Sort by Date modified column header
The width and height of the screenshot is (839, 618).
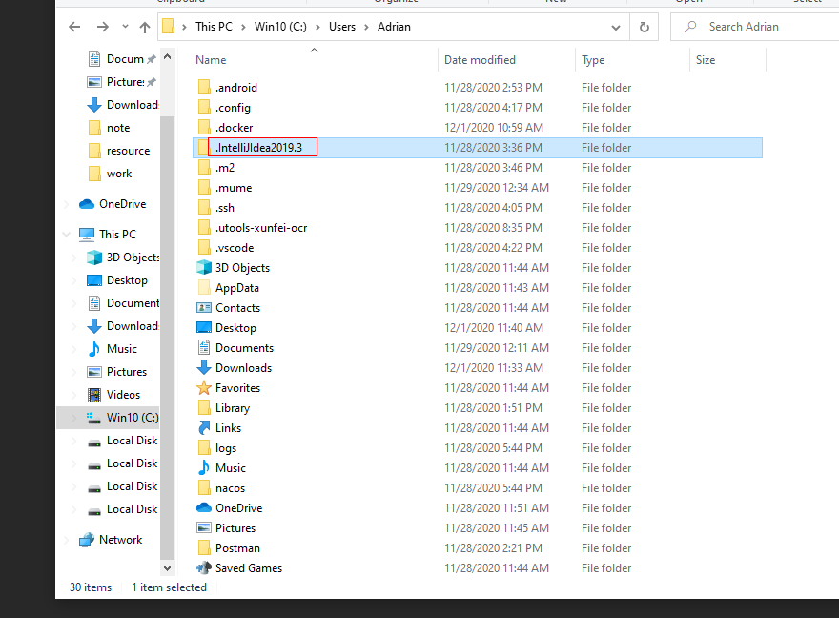coord(480,60)
